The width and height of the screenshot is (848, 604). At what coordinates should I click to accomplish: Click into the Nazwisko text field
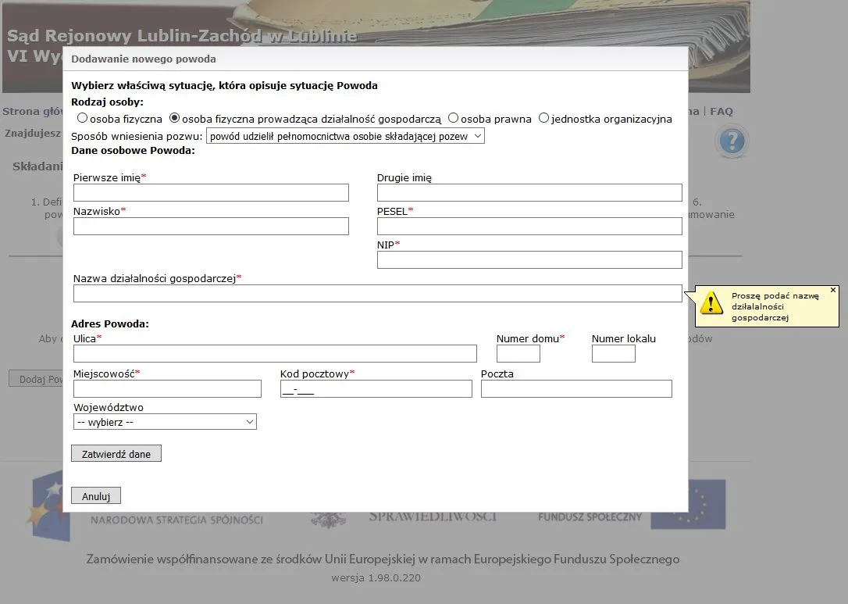pos(211,227)
